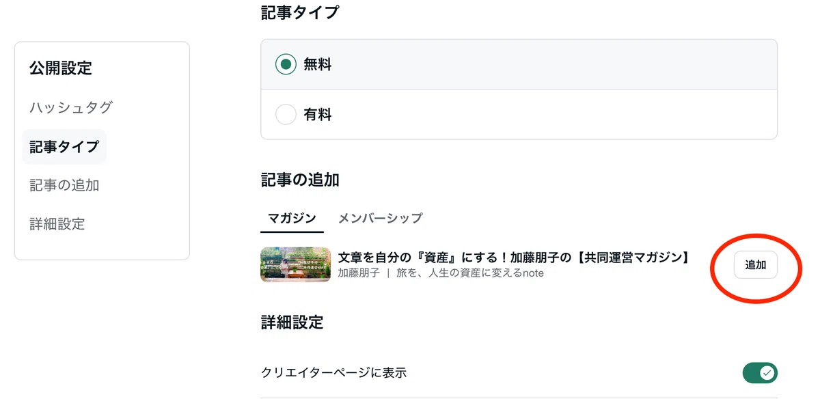This screenshot has width=820, height=401.
Task: Select 記事タイプ in the sidebar navigation
Action: point(64,147)
